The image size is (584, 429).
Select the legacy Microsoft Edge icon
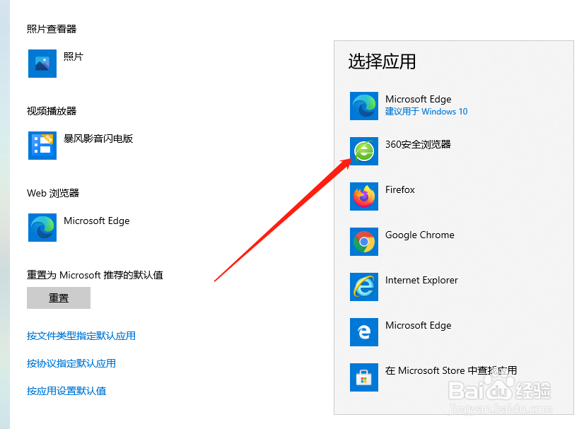point(364,332)
